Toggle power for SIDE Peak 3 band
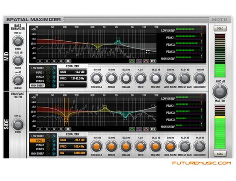 coord(53,150)
